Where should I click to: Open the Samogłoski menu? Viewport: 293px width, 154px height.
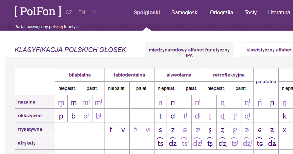point(185,13)
